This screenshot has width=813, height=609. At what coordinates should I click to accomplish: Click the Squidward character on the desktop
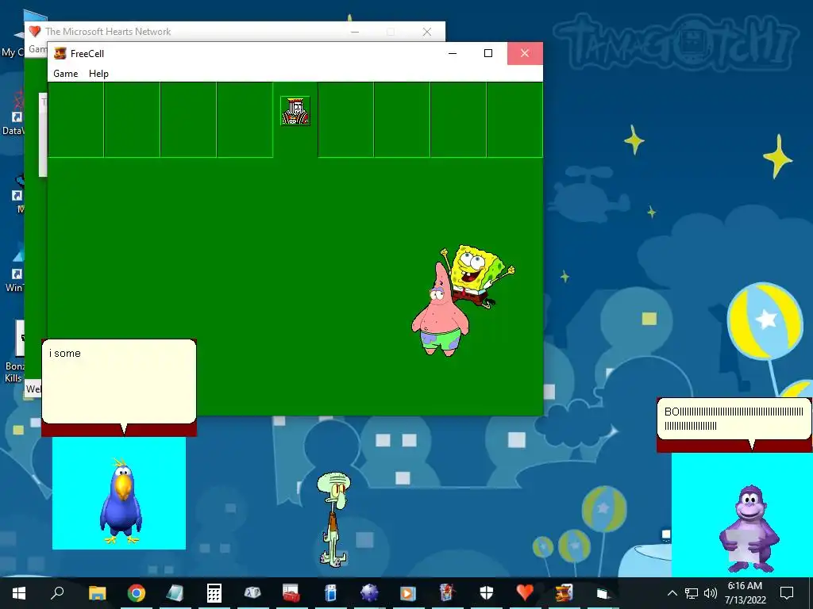click(333, 518)
